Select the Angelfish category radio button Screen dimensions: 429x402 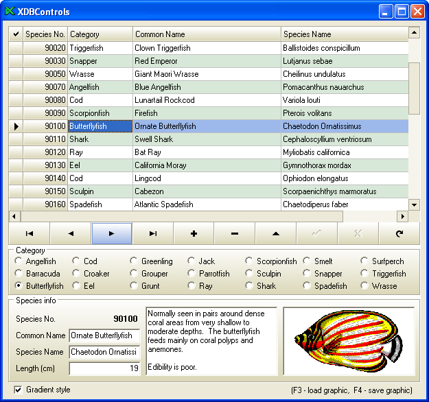pos(19,261)
